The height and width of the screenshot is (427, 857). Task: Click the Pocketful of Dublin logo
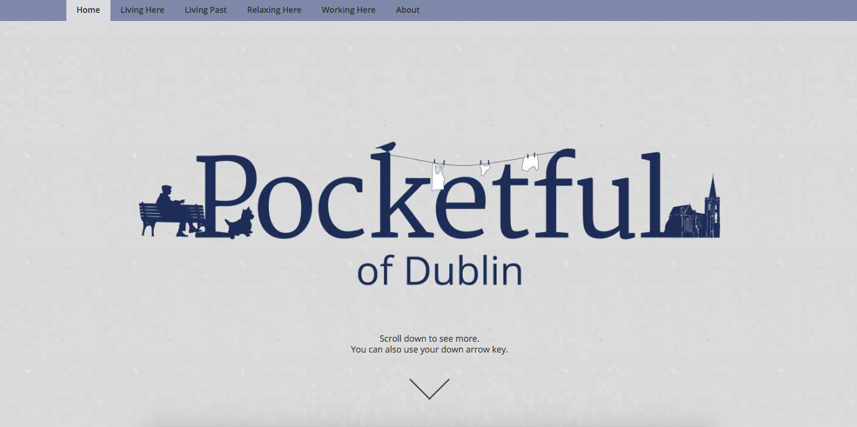tap(430, 214)
